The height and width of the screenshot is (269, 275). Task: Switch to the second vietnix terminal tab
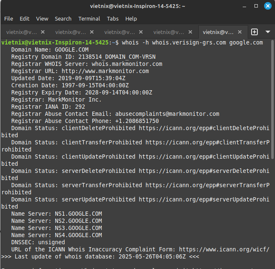click(x=70, y=32)
